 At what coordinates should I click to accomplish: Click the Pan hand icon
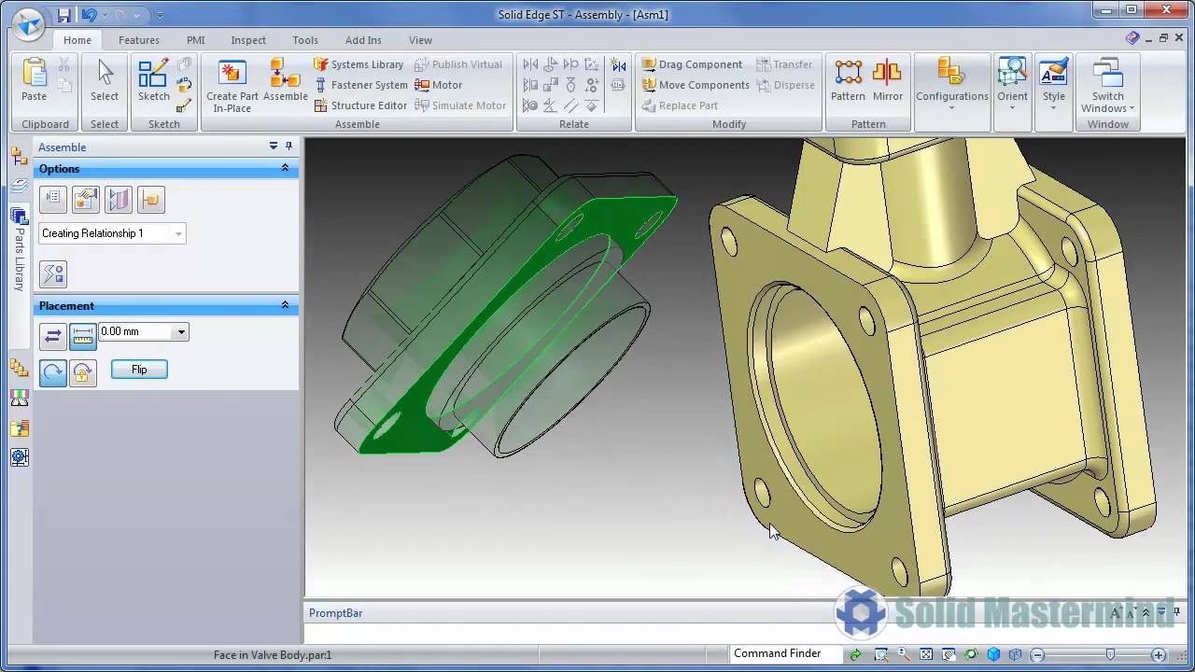(x=949, y=655)
